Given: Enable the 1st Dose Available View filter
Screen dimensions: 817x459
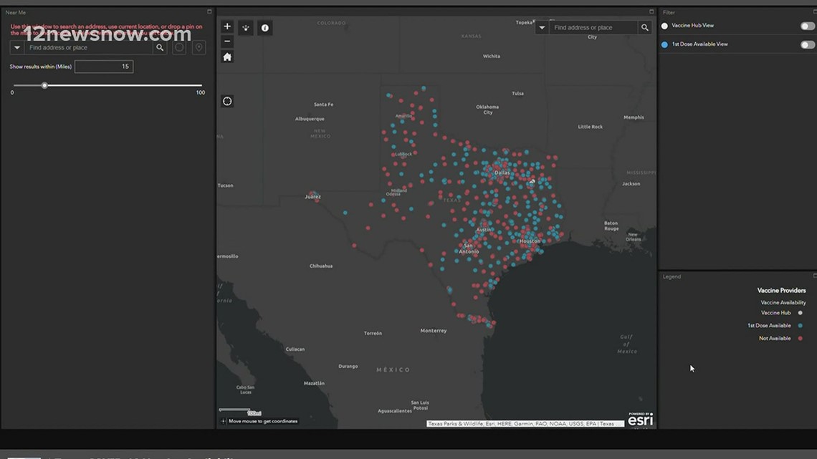Looking at the screenshot, I should click(807, 45).
